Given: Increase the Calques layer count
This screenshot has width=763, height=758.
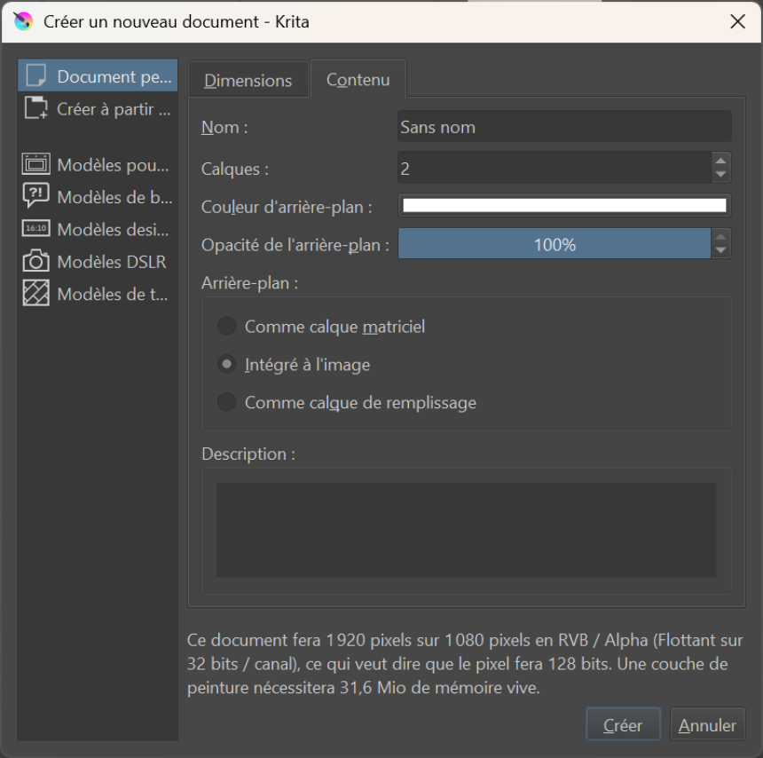Looking at the screenshot, I should click(721, 161).
